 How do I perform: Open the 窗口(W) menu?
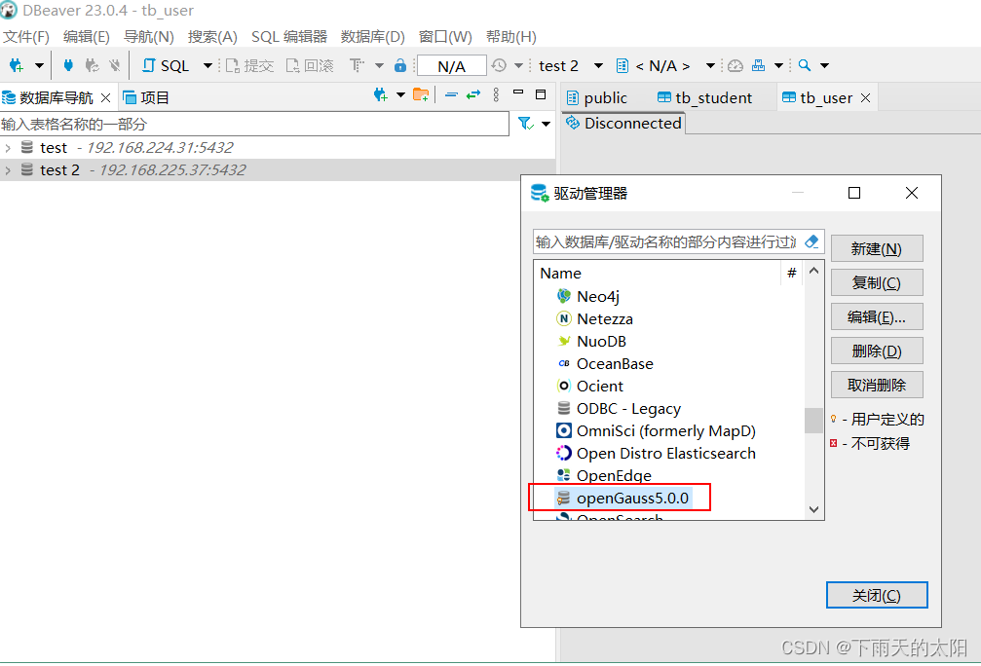click(x=445, y=37)
